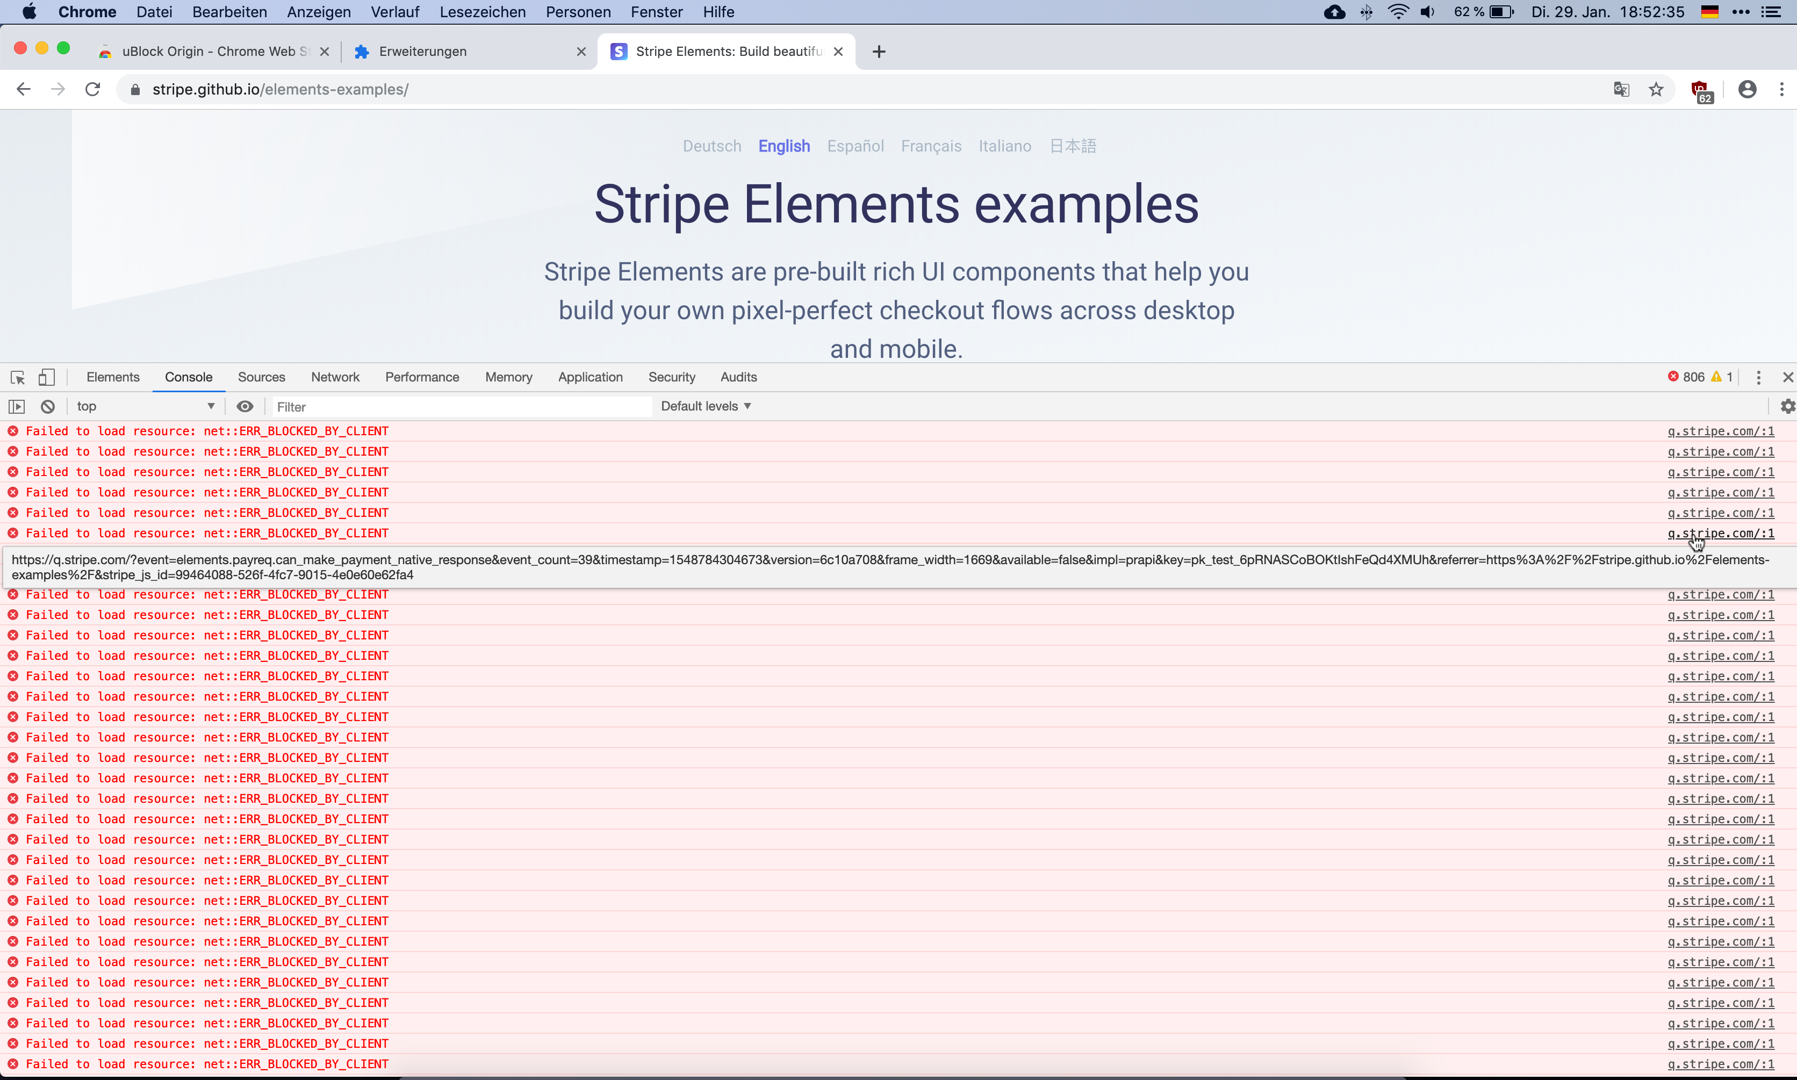Click the yellow warning count badge
This screenshot has height=1080, width=1797.
point(1722,376)
